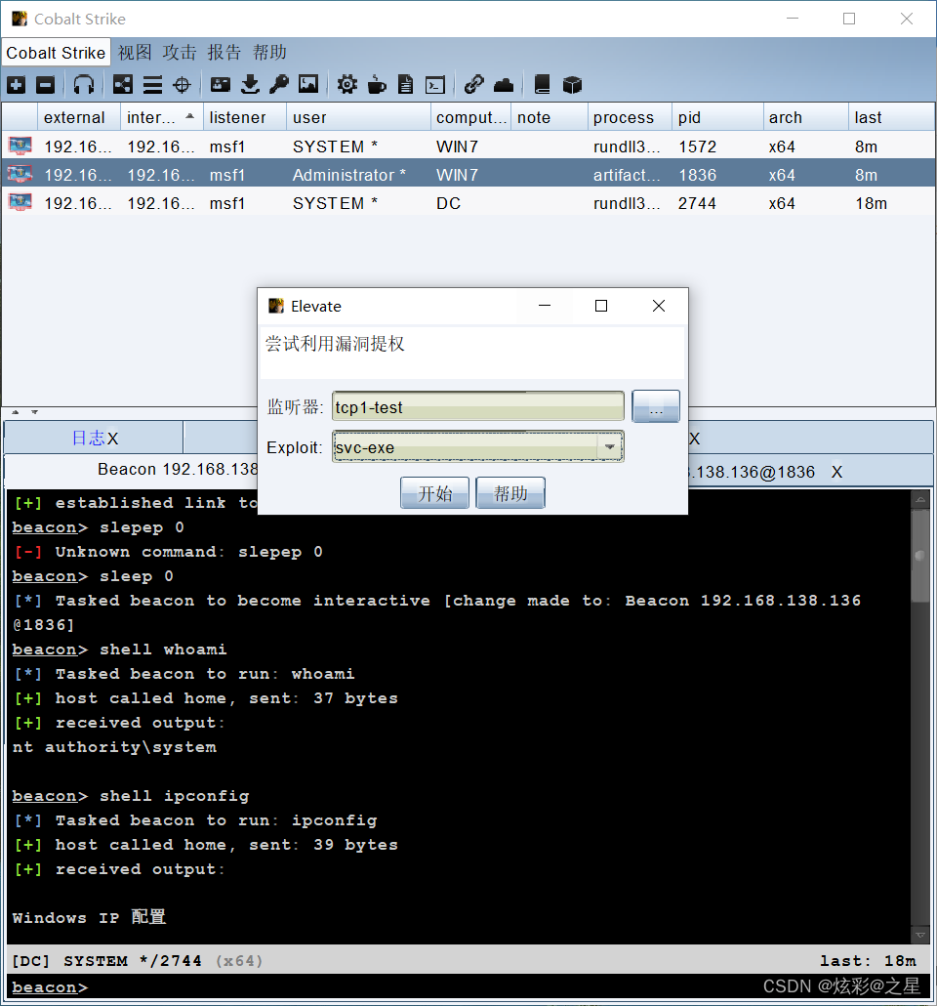This screenshot has height=1006, width=937.
Task: Click session icon of DC row
Action: pyautogui.click(x=20, y=203)
